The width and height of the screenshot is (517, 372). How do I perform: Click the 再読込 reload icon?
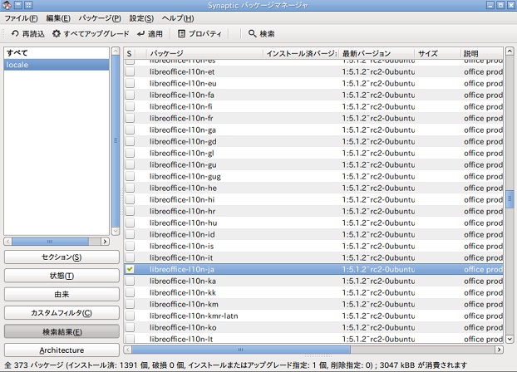pyautogui.click(x=14, y=34)
